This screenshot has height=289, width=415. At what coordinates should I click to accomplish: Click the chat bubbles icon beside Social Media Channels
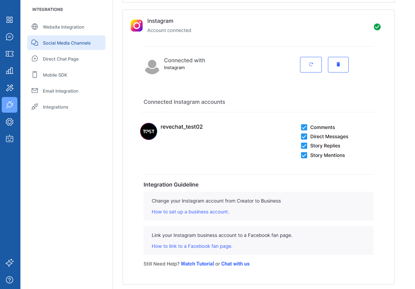click(35, 43)
